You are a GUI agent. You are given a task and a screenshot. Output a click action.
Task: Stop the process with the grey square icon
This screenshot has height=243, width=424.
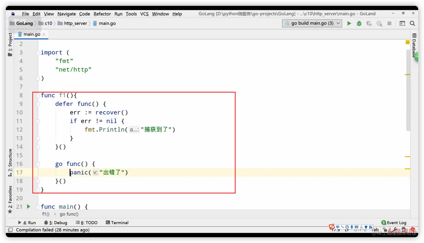pyautogui.click(x=390, y=23)
